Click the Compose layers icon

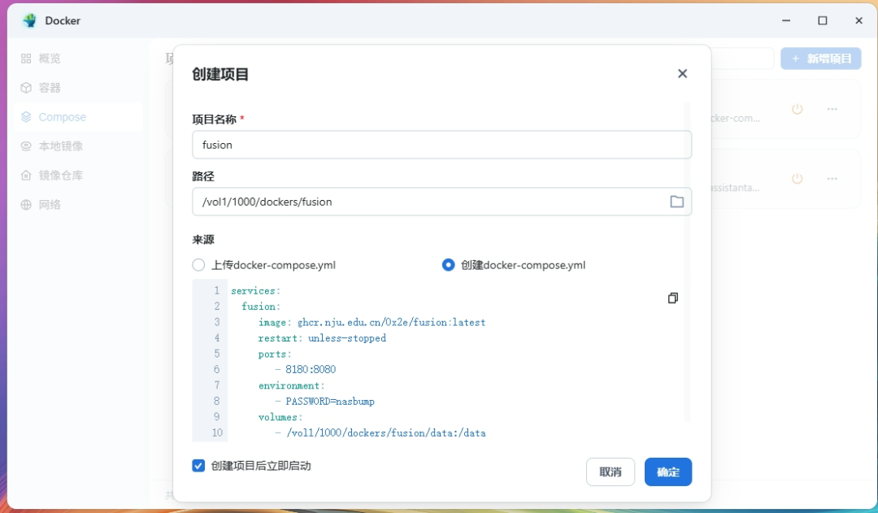[26, 117]
